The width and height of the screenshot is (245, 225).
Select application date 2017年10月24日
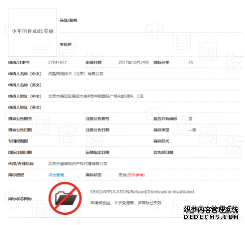click(x=134, y=63)
